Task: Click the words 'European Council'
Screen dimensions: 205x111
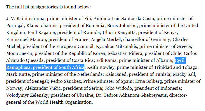Action: click(75, 46)
